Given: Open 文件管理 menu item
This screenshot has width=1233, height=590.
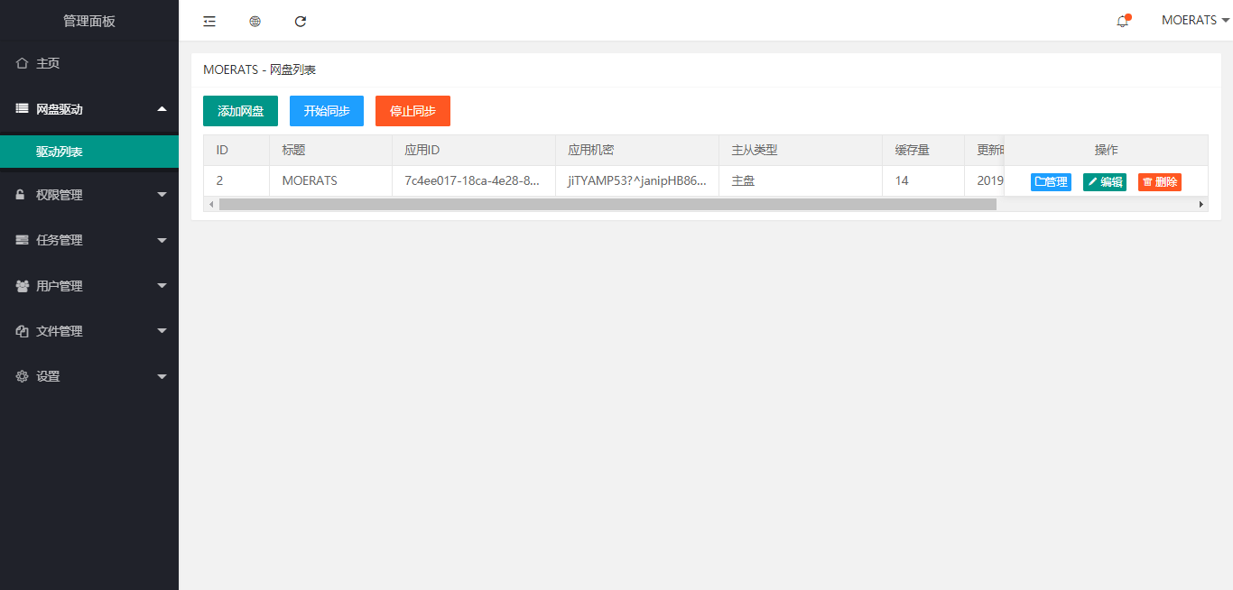Looking at the screenshot, I should click(x=89, y=331).
